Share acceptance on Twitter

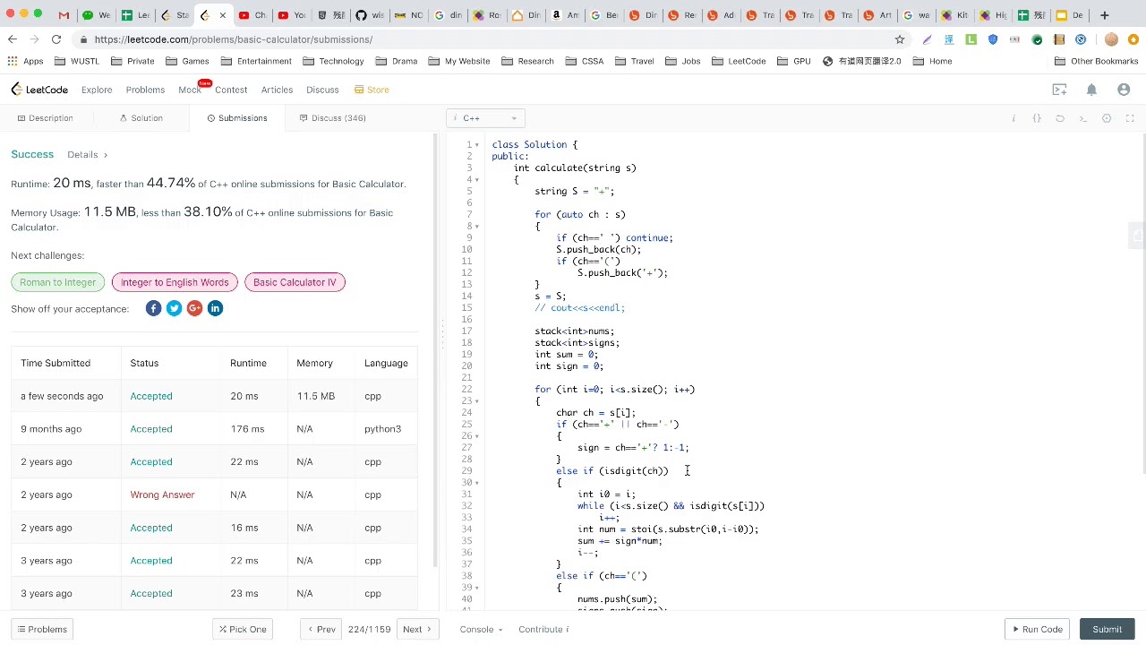point(174,308)
